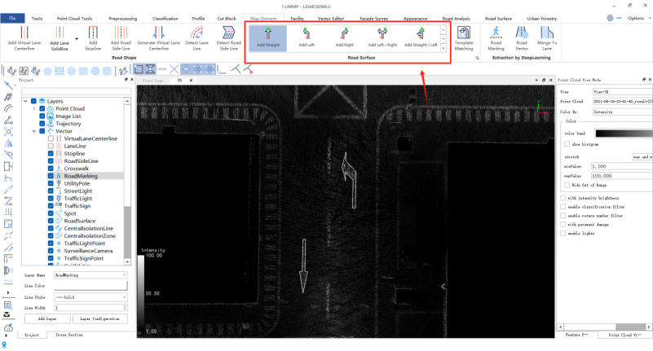Switch to the Cross Section panel tab
653x351 pixels.
pyautogui.click(x=69, y=335)
